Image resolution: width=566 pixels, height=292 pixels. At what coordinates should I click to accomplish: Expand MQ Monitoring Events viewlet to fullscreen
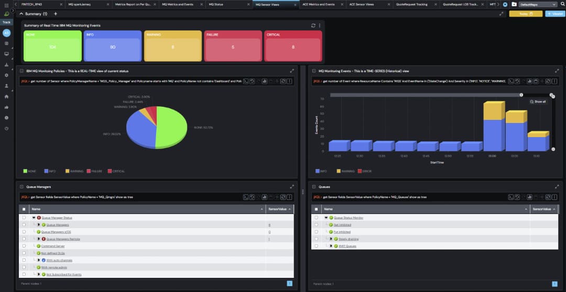point(557,71)
